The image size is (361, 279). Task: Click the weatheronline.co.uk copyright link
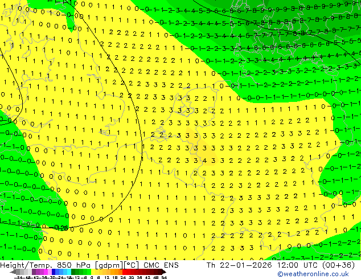pos(313,274)
